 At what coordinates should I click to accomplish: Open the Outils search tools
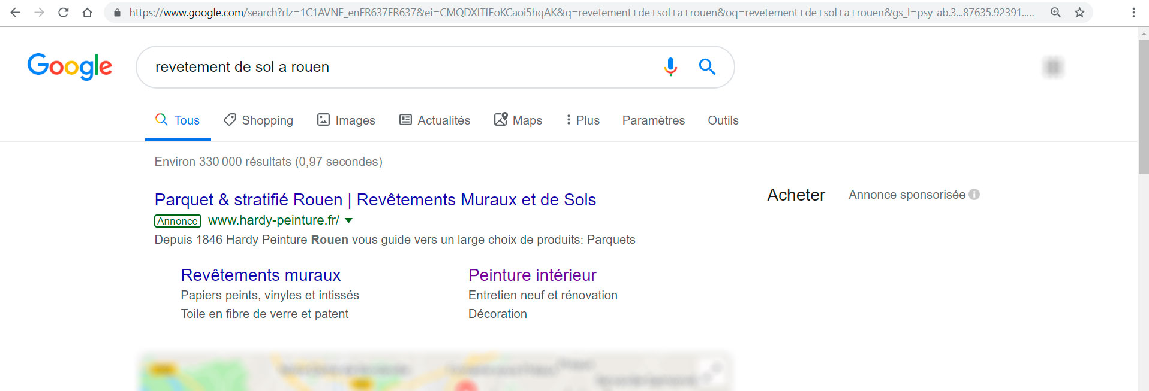[x=723, y=120]
